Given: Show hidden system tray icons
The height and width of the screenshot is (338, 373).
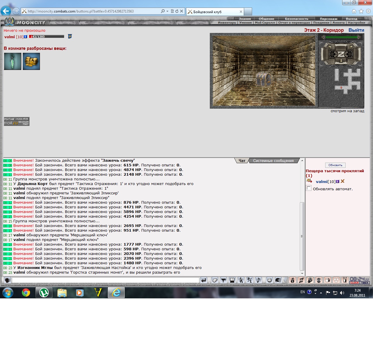Looking at the screenshot, I should pyautogui.click(x=321, y=293).
